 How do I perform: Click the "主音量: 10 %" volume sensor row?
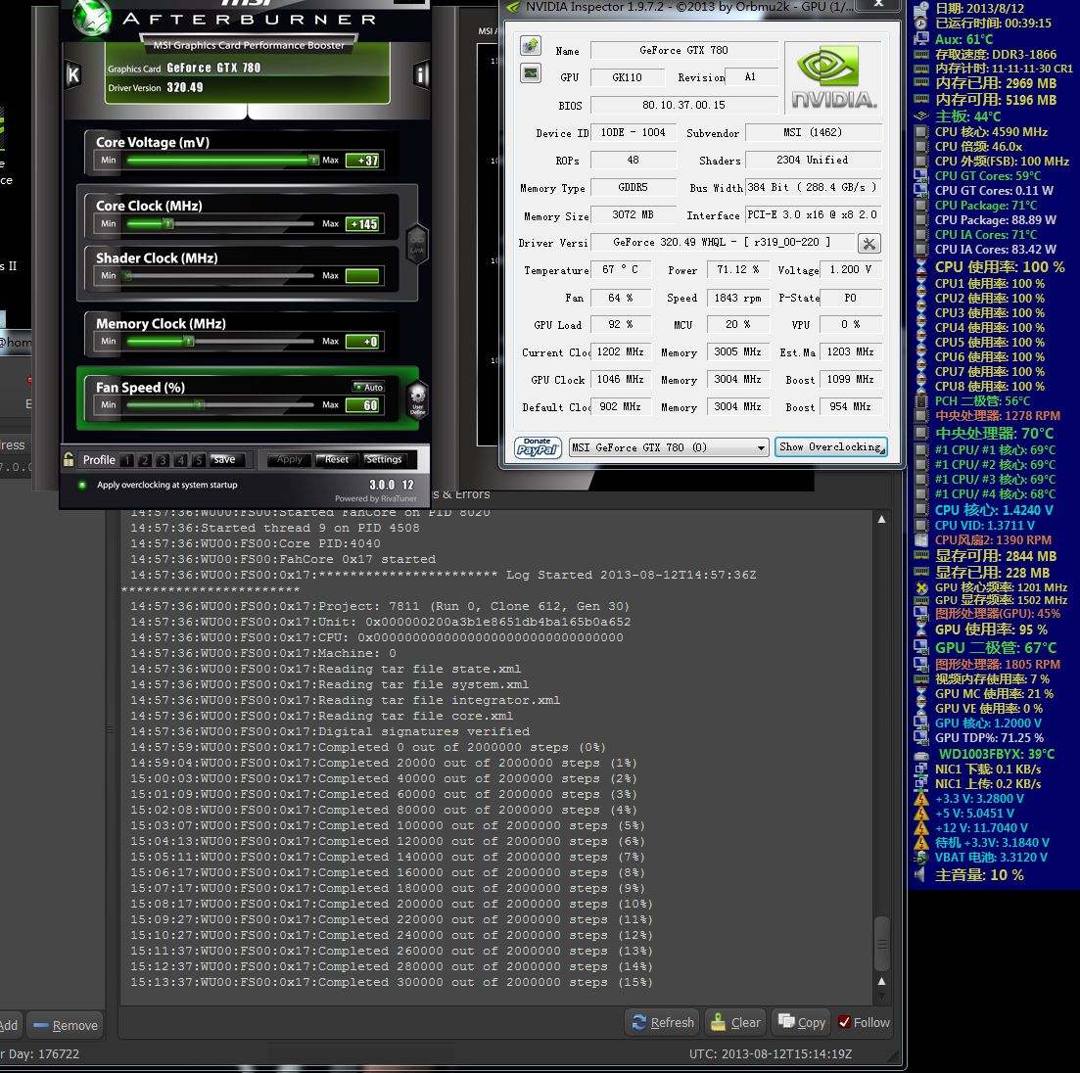(969, 875)
